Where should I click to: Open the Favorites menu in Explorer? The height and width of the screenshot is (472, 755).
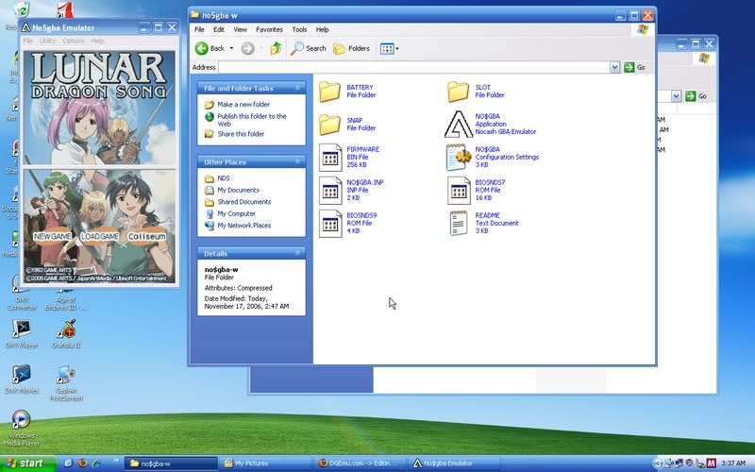coord(269,30)
